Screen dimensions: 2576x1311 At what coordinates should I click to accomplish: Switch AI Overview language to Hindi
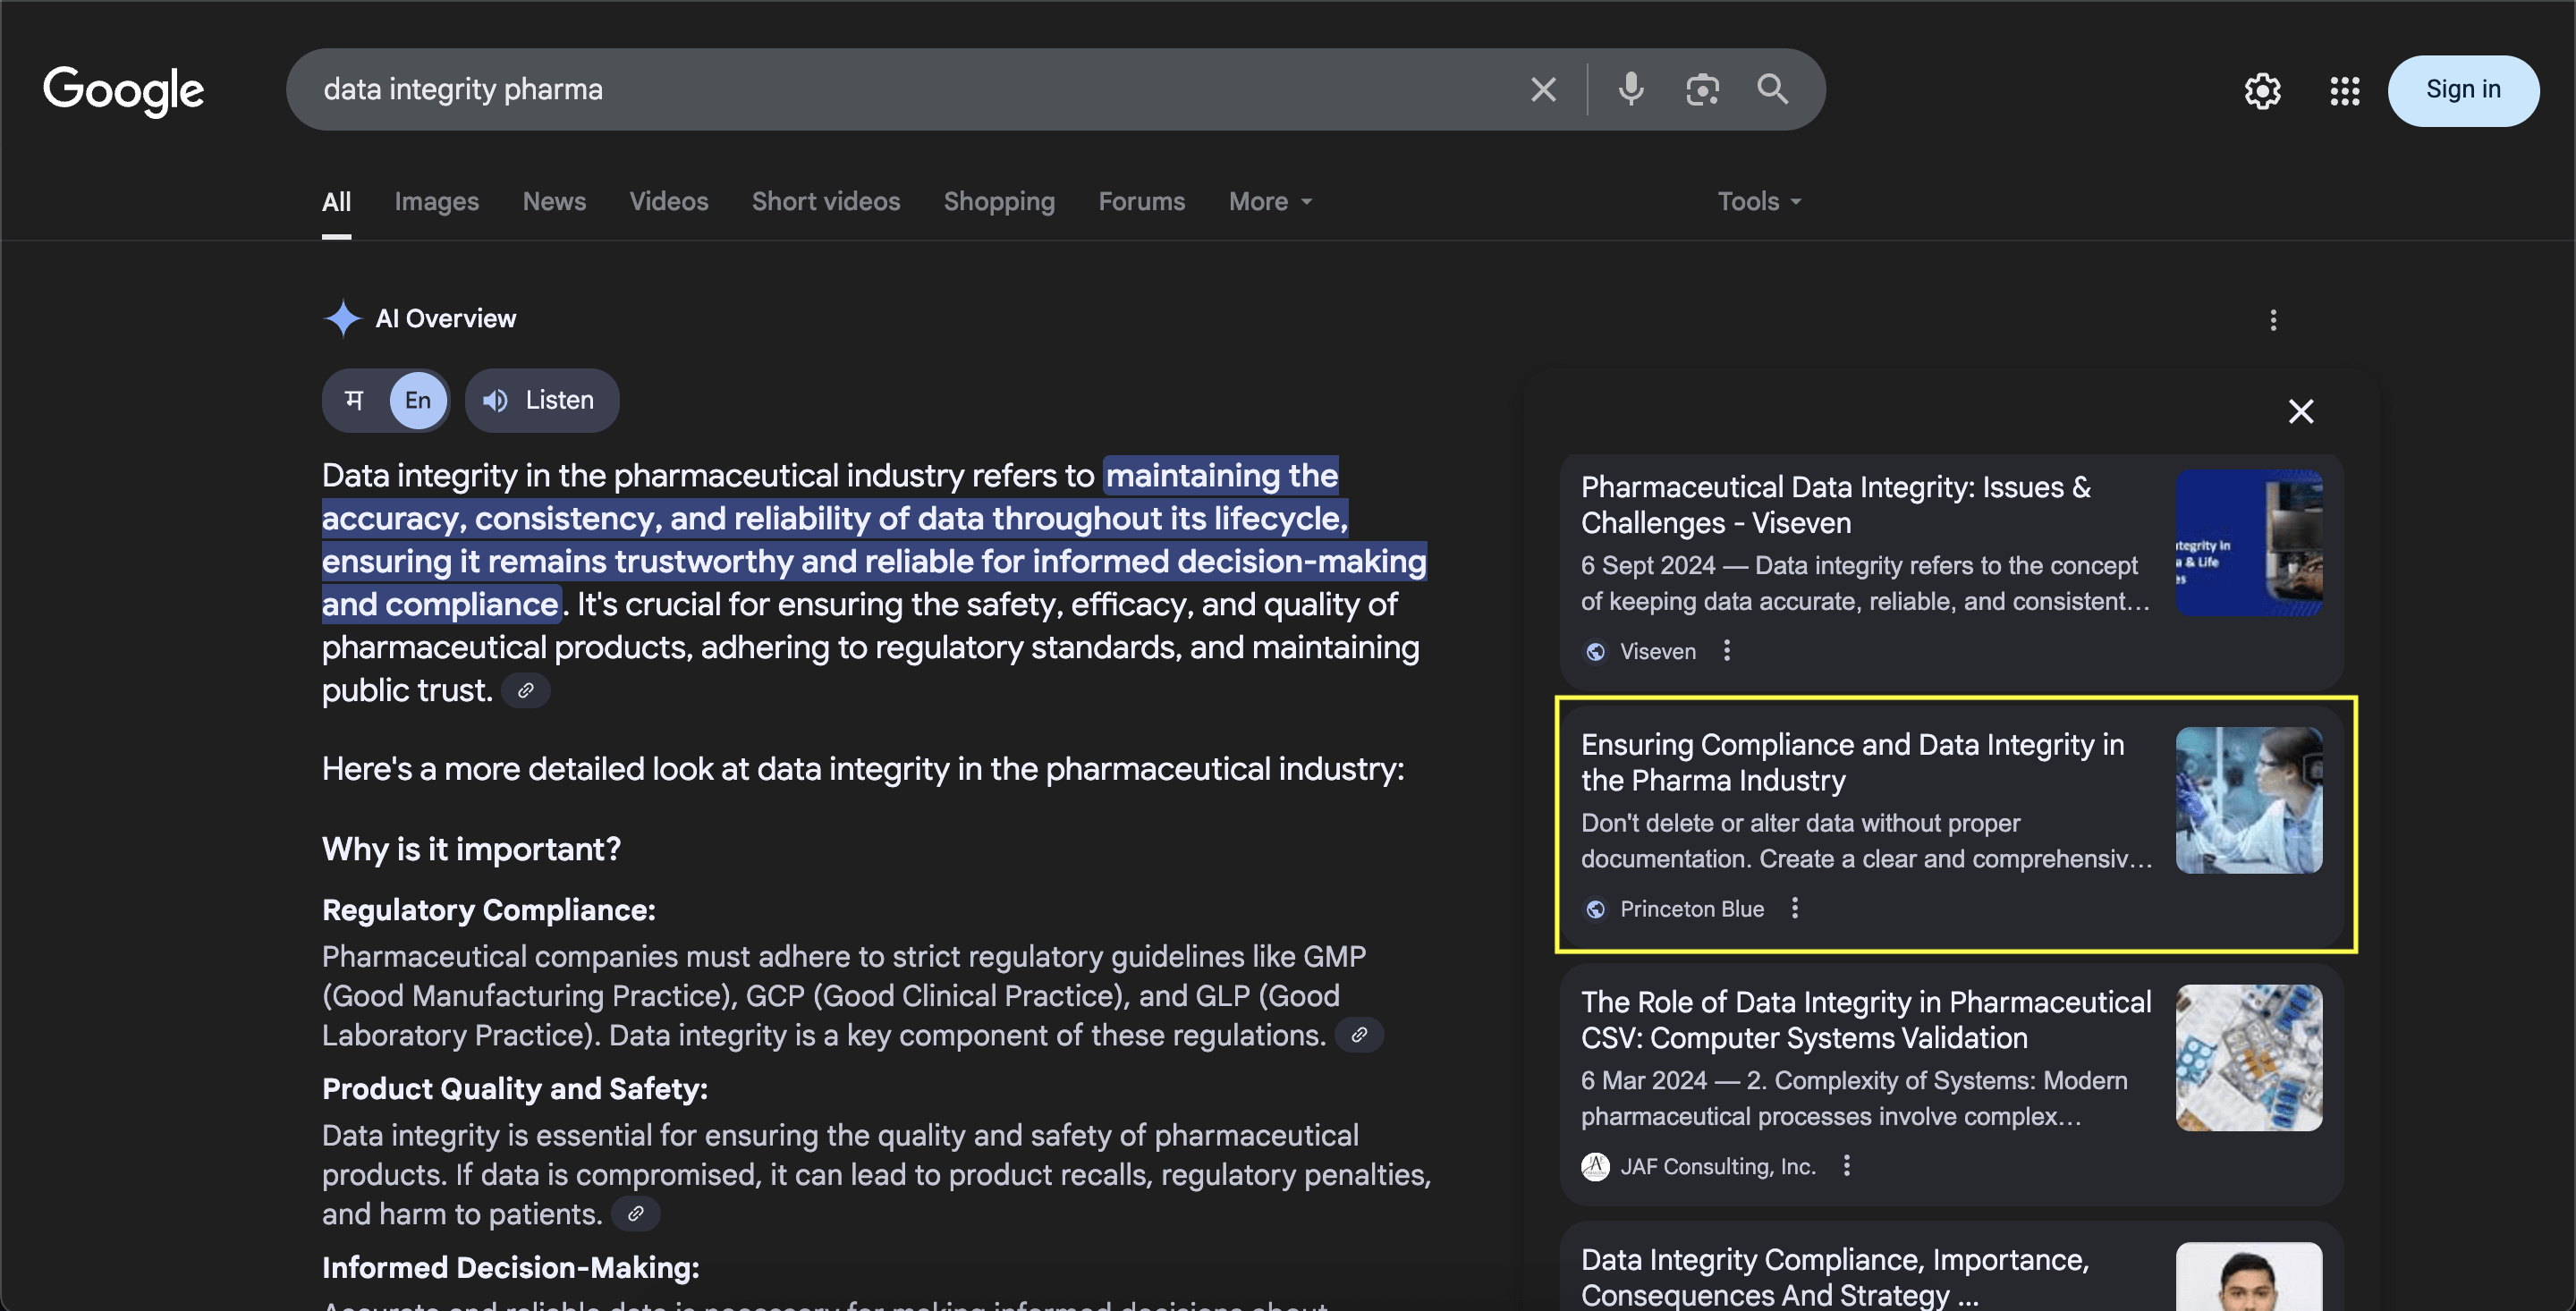354,400
